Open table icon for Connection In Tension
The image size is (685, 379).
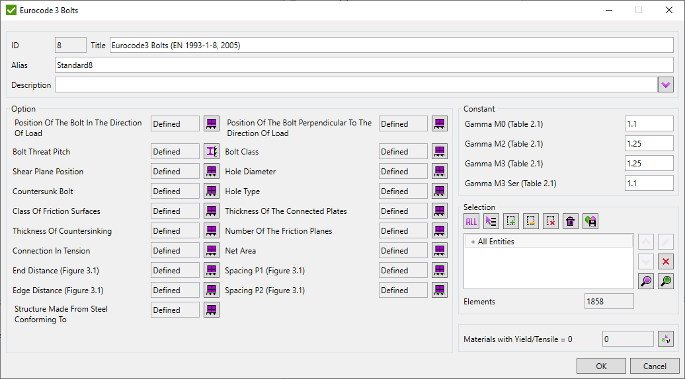pyautogui.click(x=212, y=251)
